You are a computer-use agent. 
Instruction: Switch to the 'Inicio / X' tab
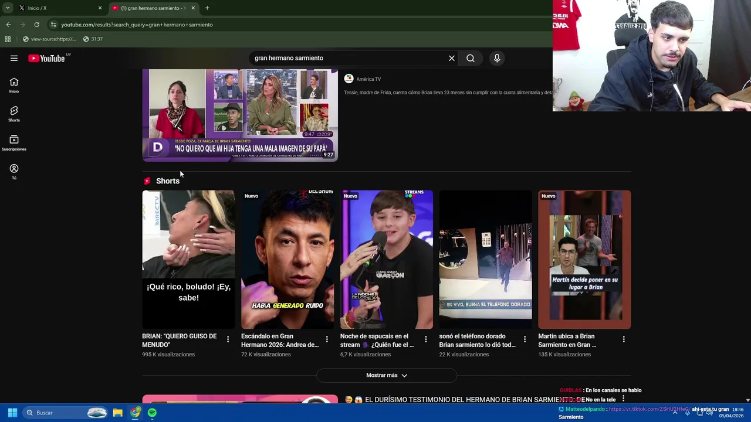59,8
